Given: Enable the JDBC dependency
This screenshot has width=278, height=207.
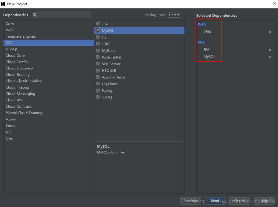Looking at the screenshot, I should 98,44.
